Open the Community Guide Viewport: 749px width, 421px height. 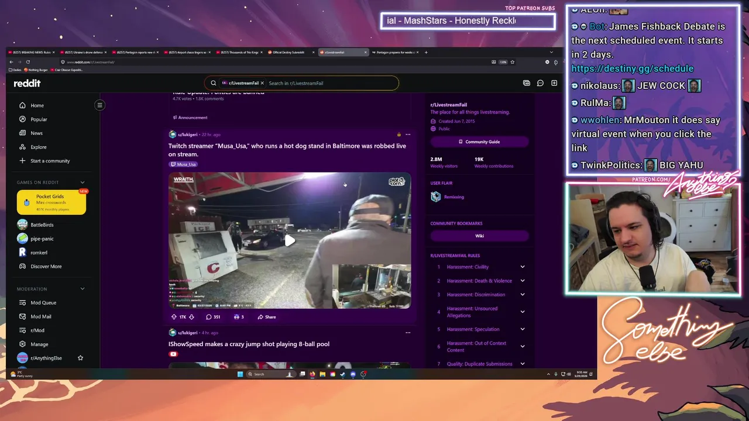coord(479,142)
